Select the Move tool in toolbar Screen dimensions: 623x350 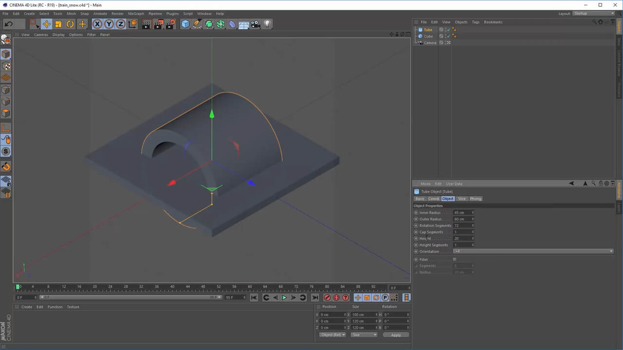(47, 24)
